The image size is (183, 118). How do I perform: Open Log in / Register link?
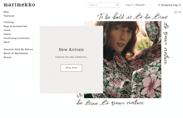[x=135, y=5]
